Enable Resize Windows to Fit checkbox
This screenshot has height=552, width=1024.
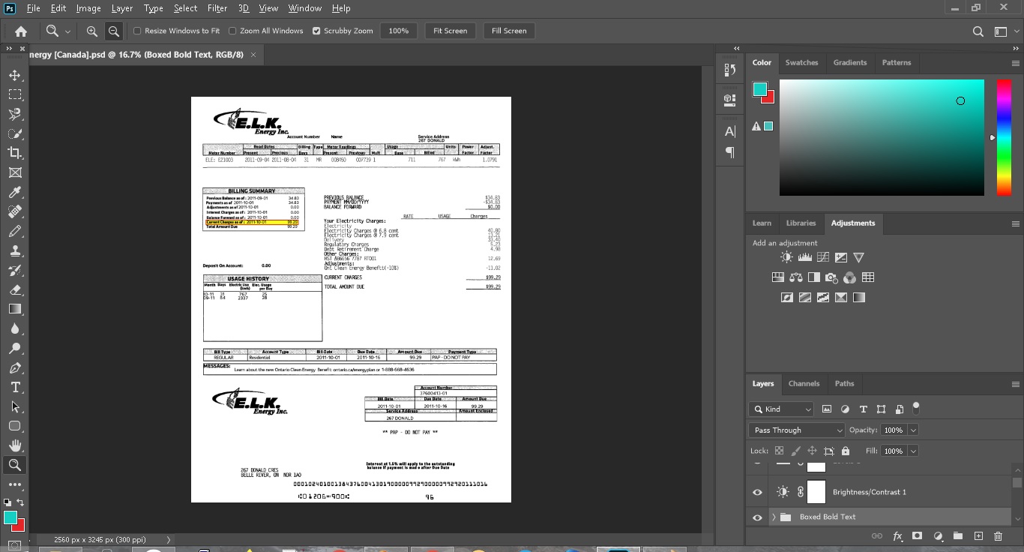137,31
